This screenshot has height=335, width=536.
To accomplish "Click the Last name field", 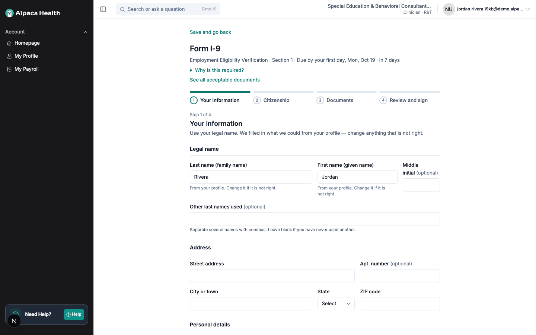I will 251,177.
